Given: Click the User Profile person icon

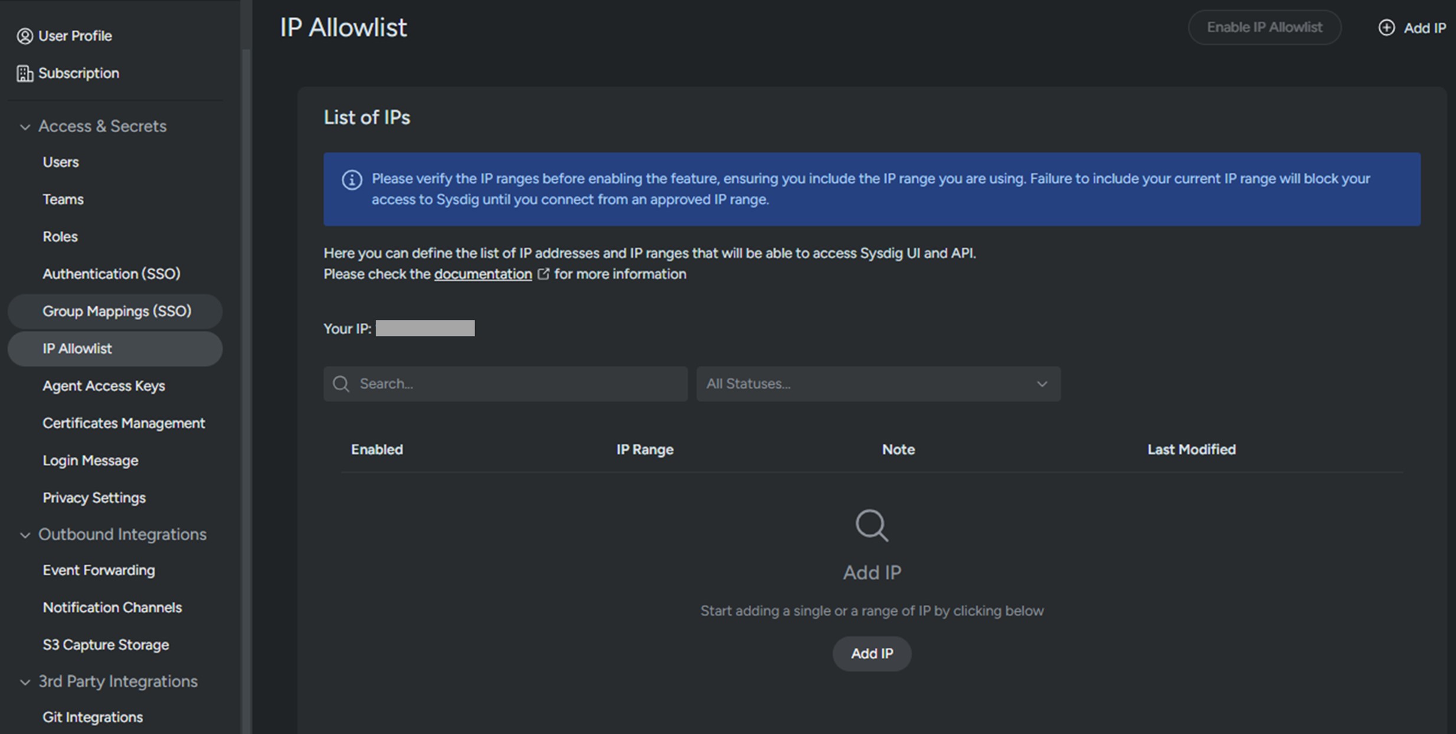Looking at the screenshot, I should [24, 36].
